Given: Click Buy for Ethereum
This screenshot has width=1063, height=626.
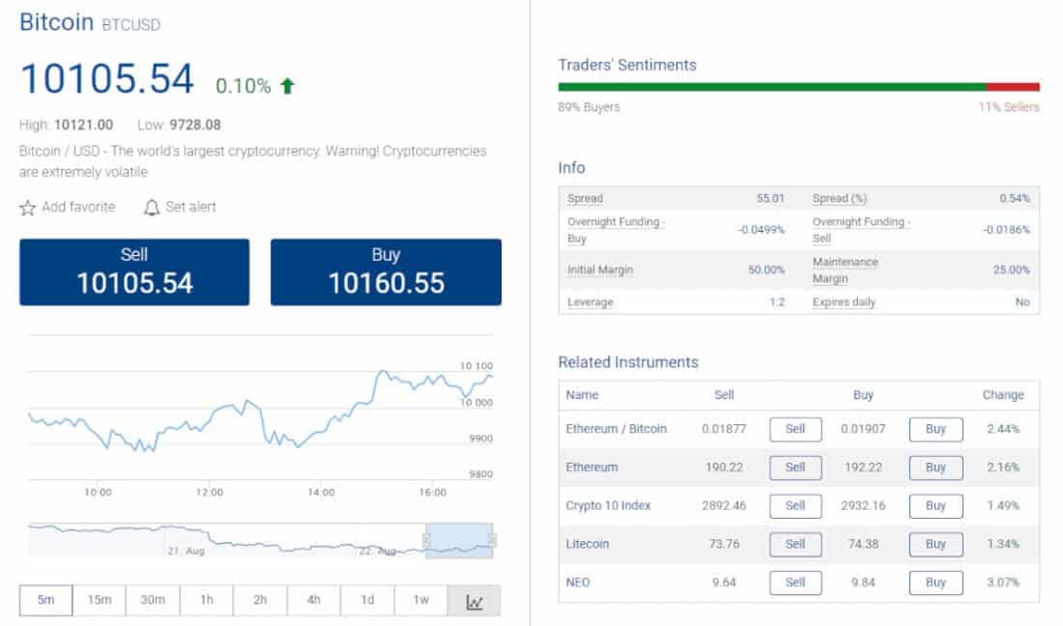Looking at the screenshot, I should click(934, 468).
